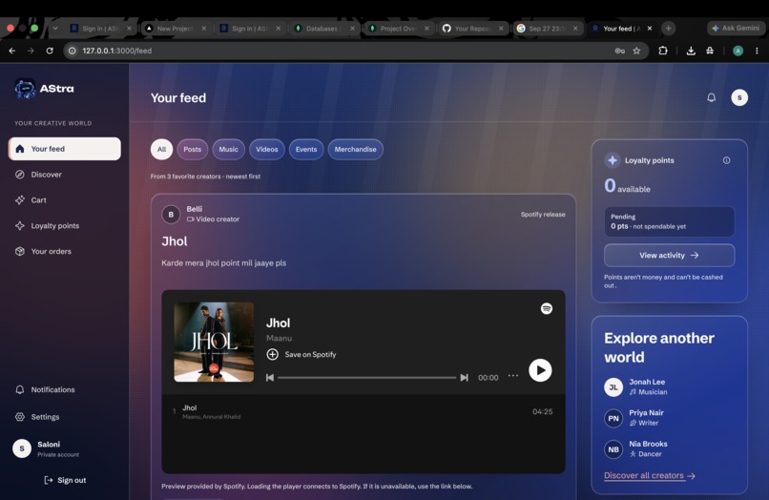Click the JL avatar circle
Screen dimensions: 769x500
613,387
